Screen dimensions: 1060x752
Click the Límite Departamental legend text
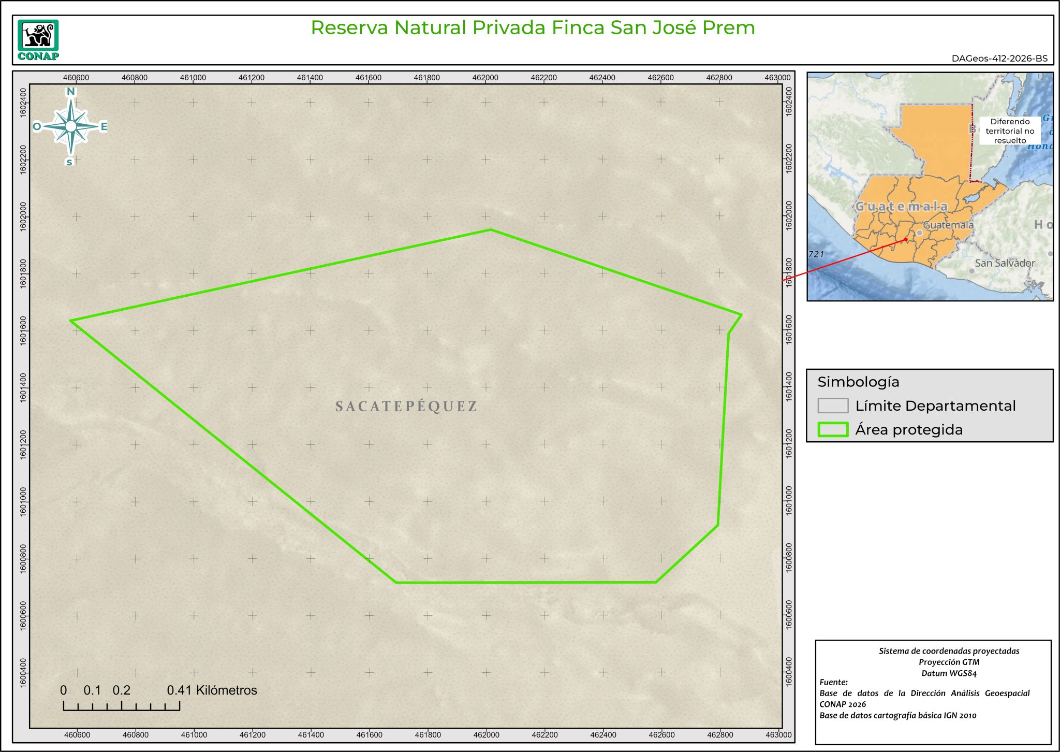click(935, 406)
